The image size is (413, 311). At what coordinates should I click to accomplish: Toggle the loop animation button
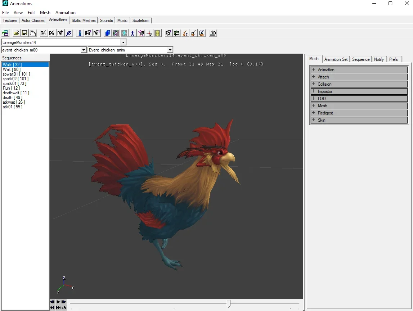[64, 307]
